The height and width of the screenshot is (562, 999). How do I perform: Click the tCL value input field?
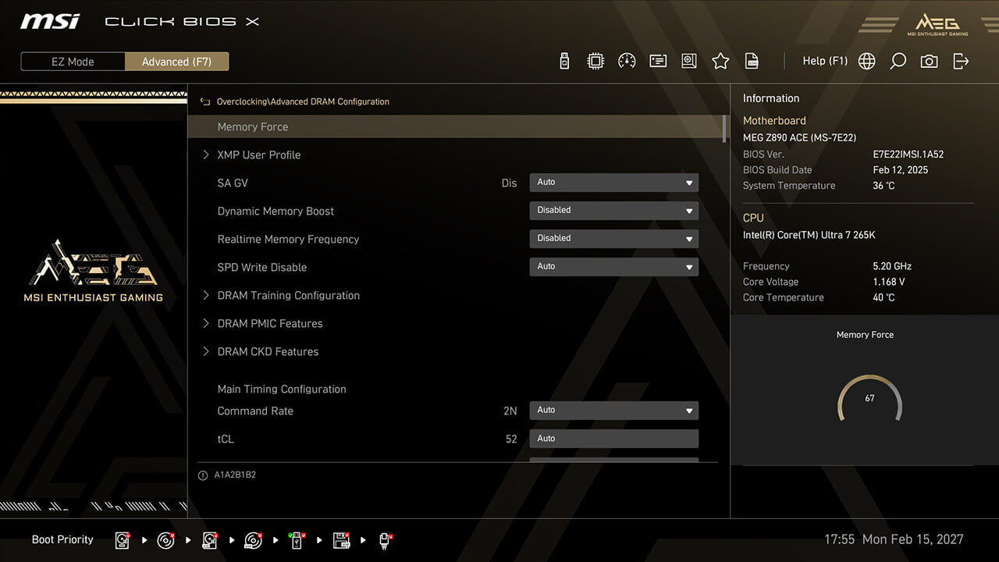point(613,439)
